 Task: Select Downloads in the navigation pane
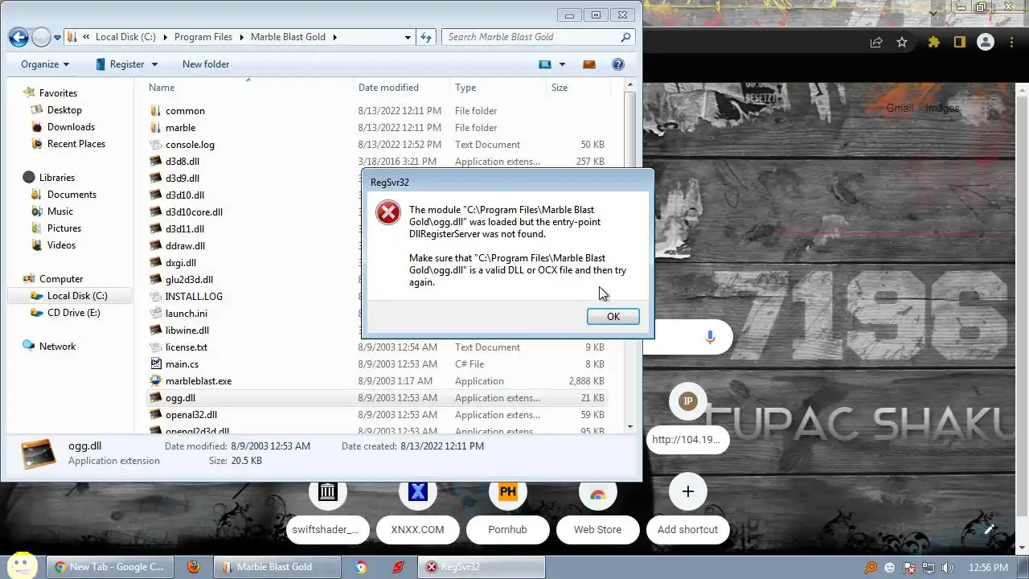pyautogui.click(x=71, y=127)
